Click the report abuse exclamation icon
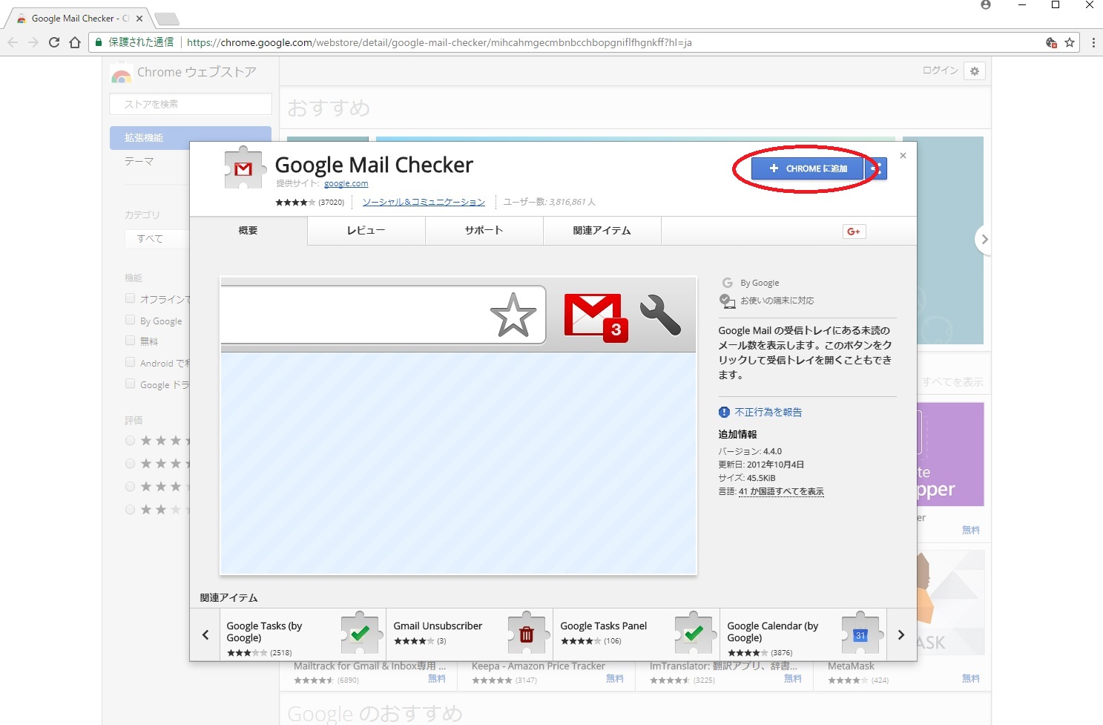Screen dimensions: 1103x725 (x=724, y=412)
